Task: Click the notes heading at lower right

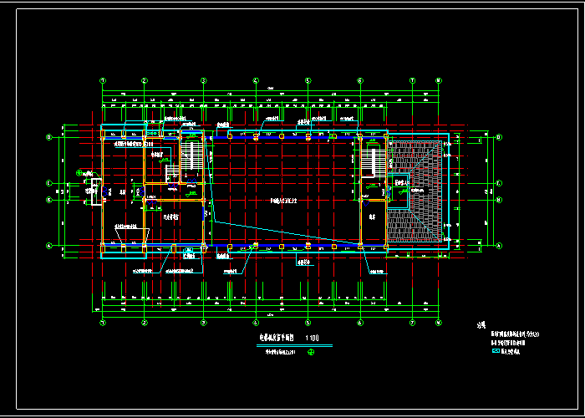Action: tap(481, 326)
